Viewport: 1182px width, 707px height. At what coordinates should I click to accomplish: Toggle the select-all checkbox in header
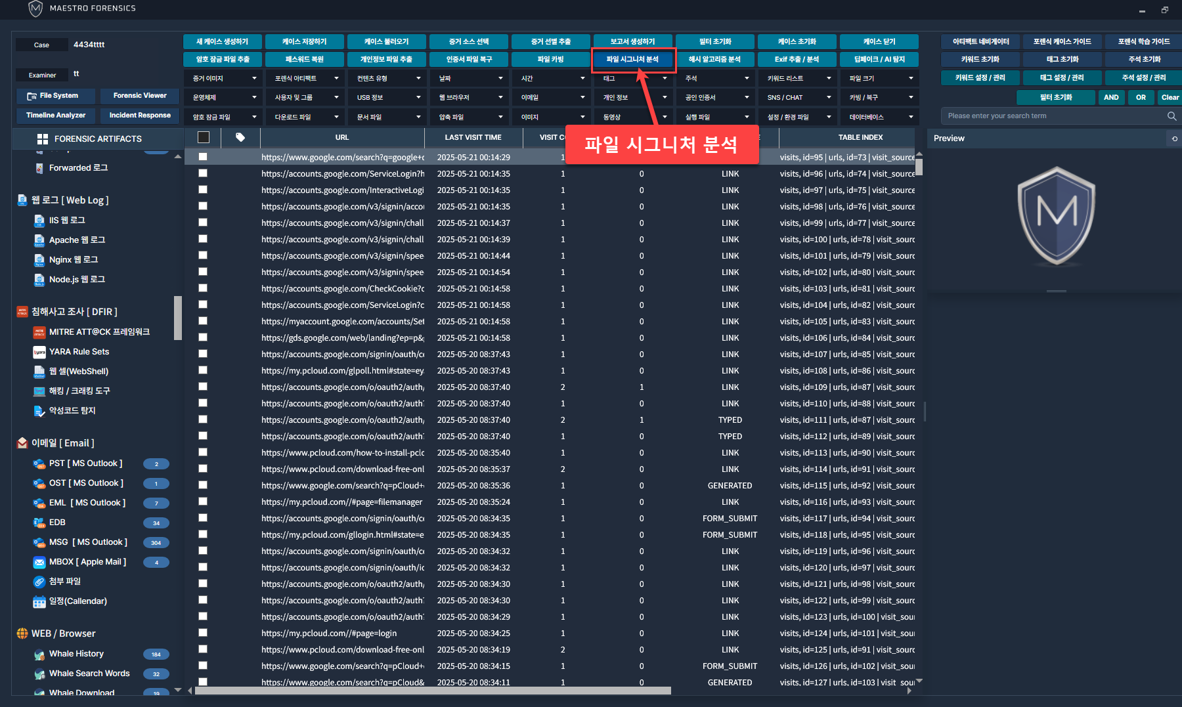click(x=204, y=137)
